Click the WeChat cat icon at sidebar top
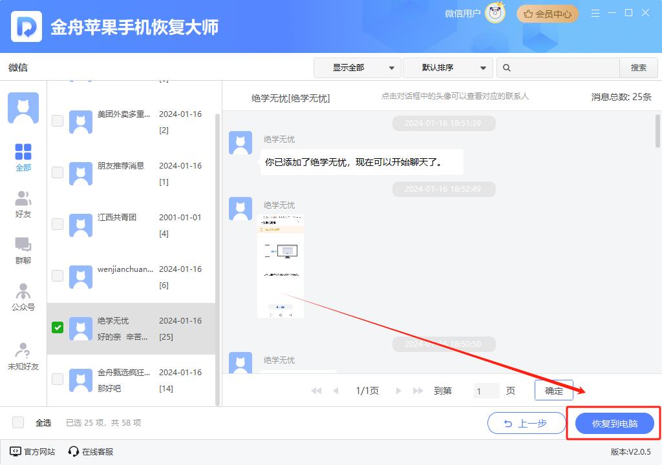This screenshot has height=465, width=662. tap(23, 107)
